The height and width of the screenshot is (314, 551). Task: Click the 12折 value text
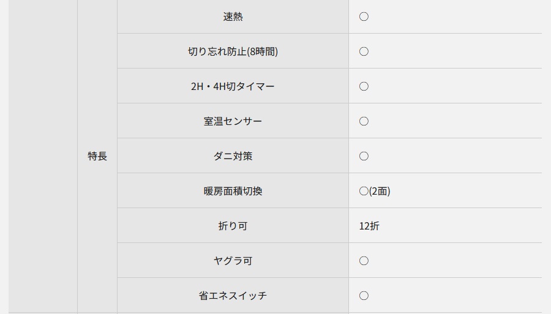369,226
